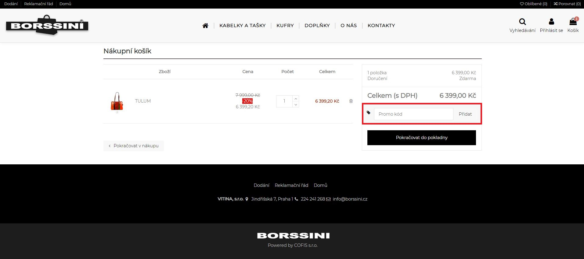Click the Vyhledávání label

coord(522,30)
